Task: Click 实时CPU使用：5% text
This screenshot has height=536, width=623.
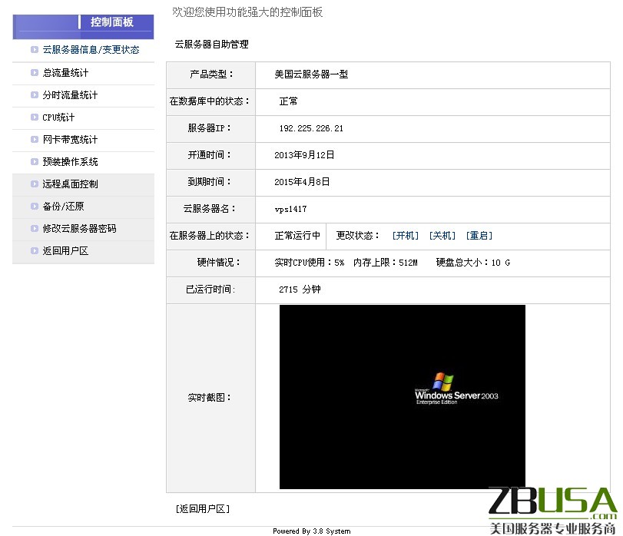Action: (x=309, y=263)
